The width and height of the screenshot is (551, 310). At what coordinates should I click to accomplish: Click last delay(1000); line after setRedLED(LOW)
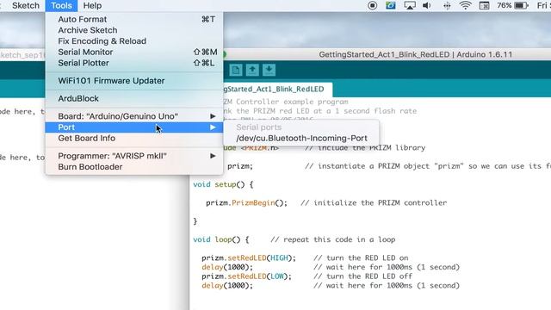click(227, 285)
